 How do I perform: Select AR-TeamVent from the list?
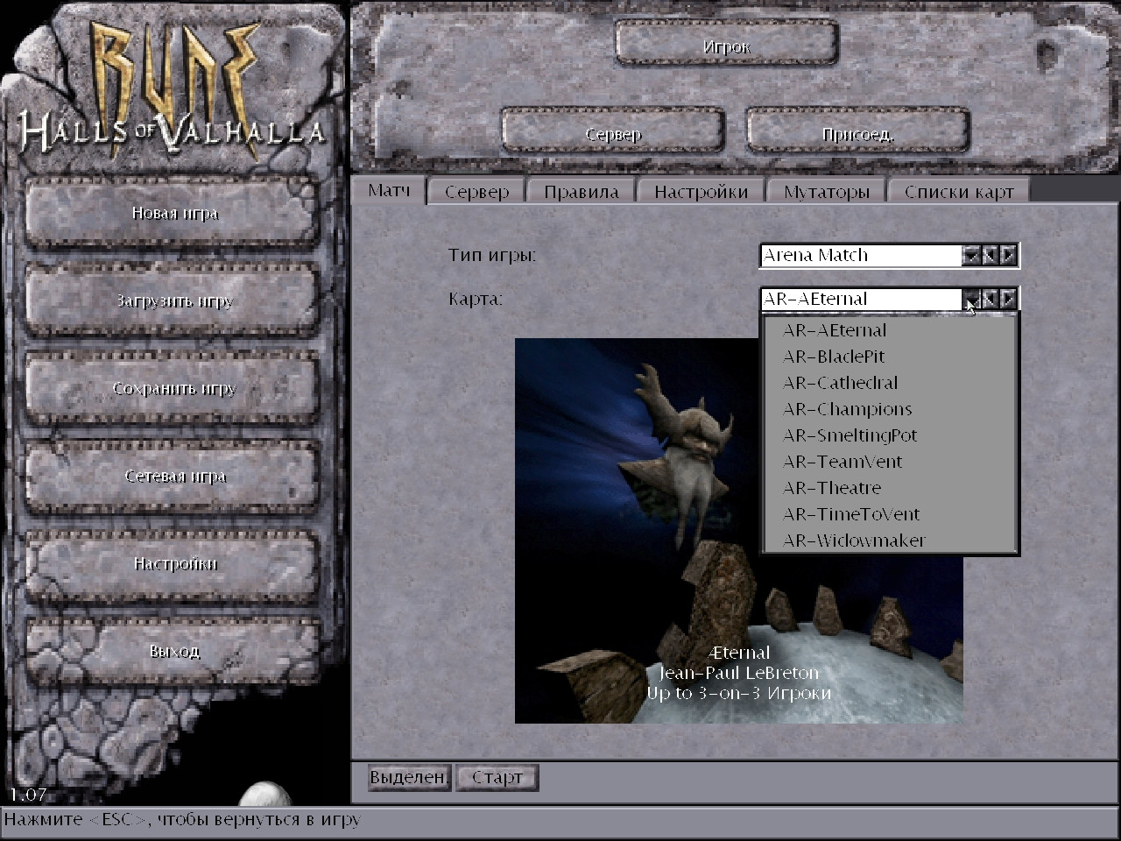coord(890,462)
